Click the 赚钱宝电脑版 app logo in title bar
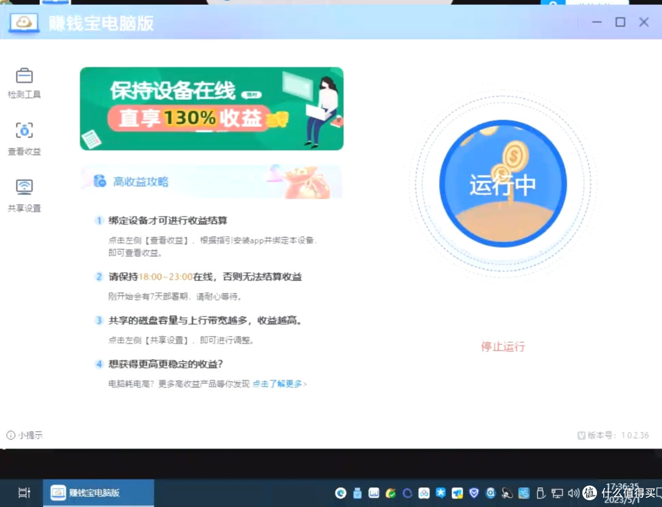662x507 pixels. (24, 23)
